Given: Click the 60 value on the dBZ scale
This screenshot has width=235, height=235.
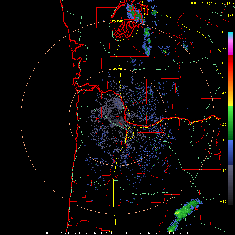Looking at the screenshot, I should tap(224, 63).
